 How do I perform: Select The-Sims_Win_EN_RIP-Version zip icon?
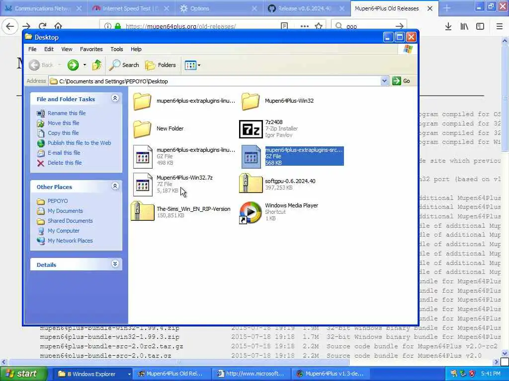tap(143, 211)
